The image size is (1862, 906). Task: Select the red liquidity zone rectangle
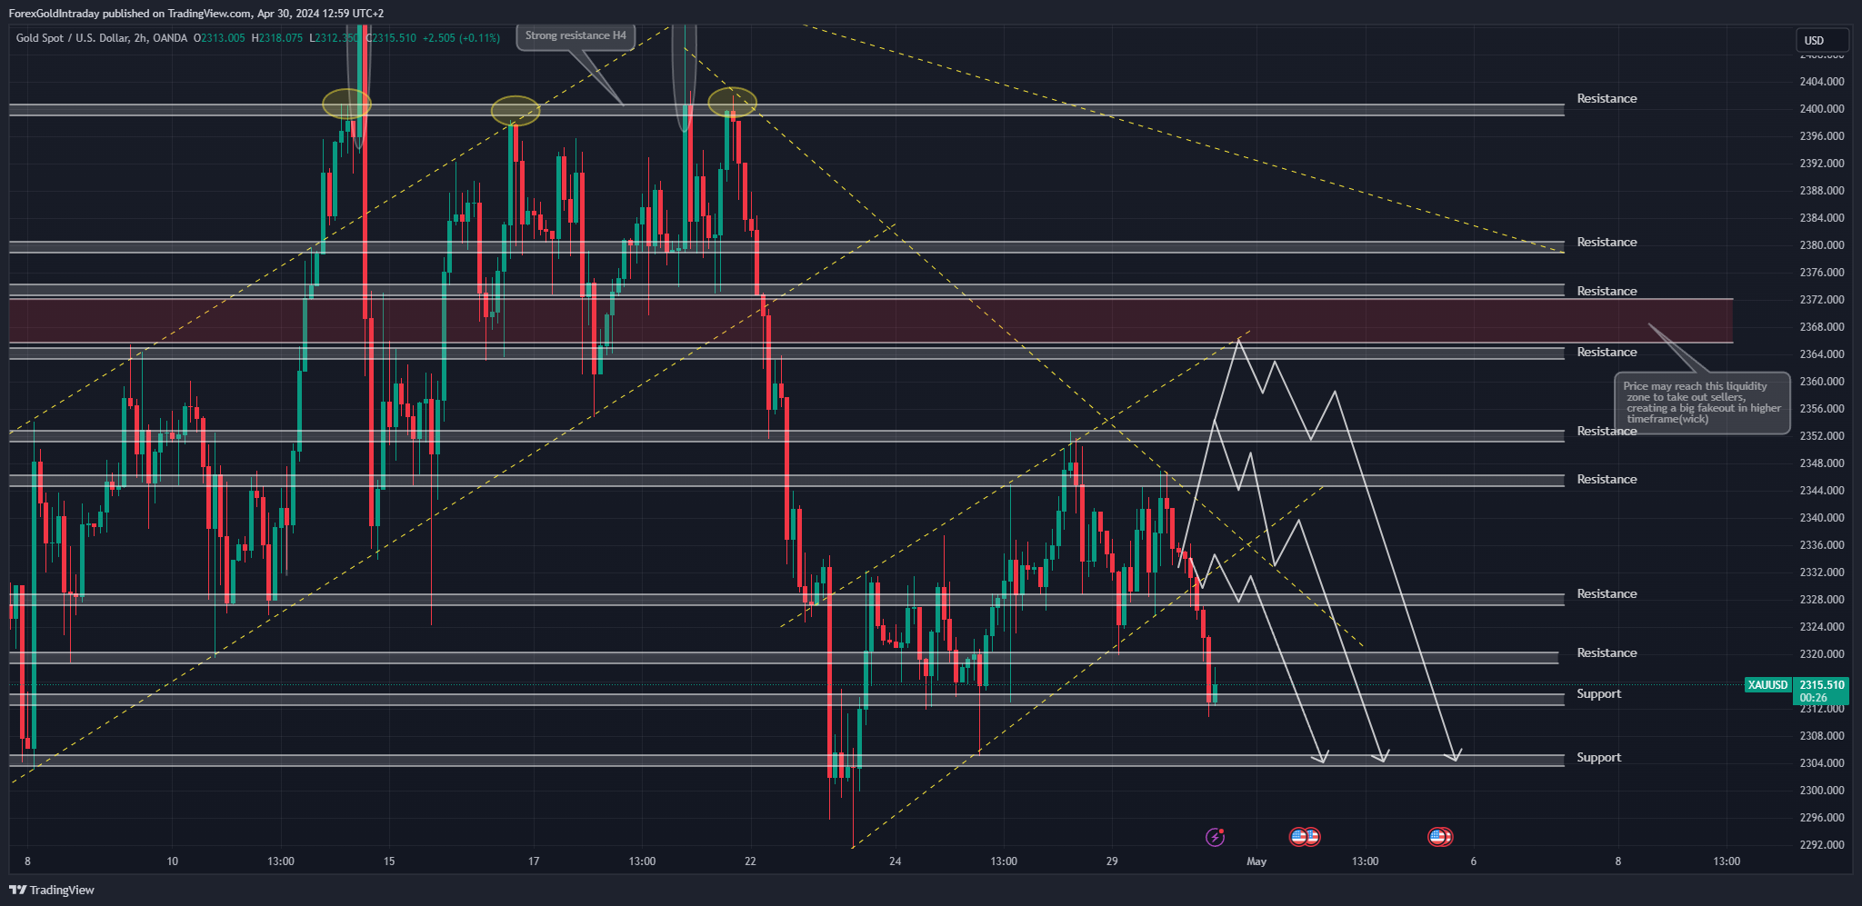pyautogui.click(x=871, y=321)
